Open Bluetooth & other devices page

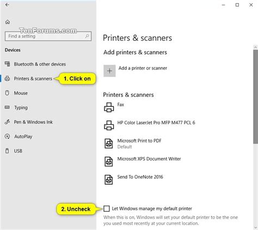coord(40,64)
